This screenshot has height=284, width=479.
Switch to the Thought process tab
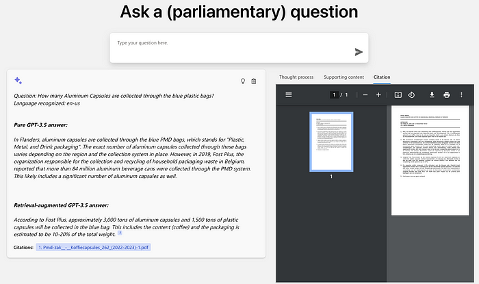[x=296, y=77]
